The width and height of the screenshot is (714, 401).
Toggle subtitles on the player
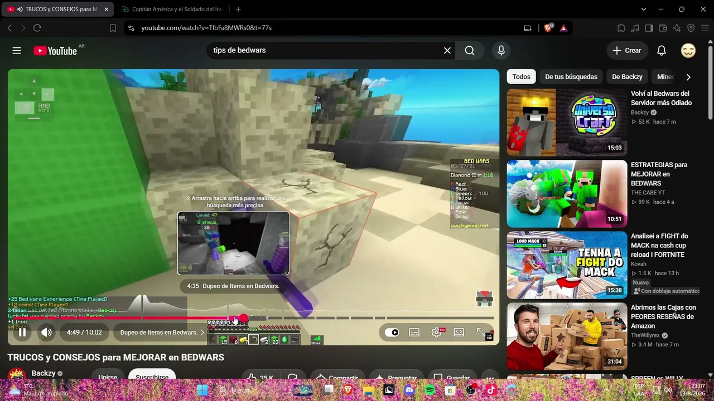(x=414, y=332)
